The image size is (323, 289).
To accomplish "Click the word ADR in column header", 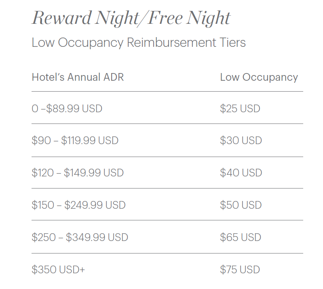I will [x=114, y=77].
